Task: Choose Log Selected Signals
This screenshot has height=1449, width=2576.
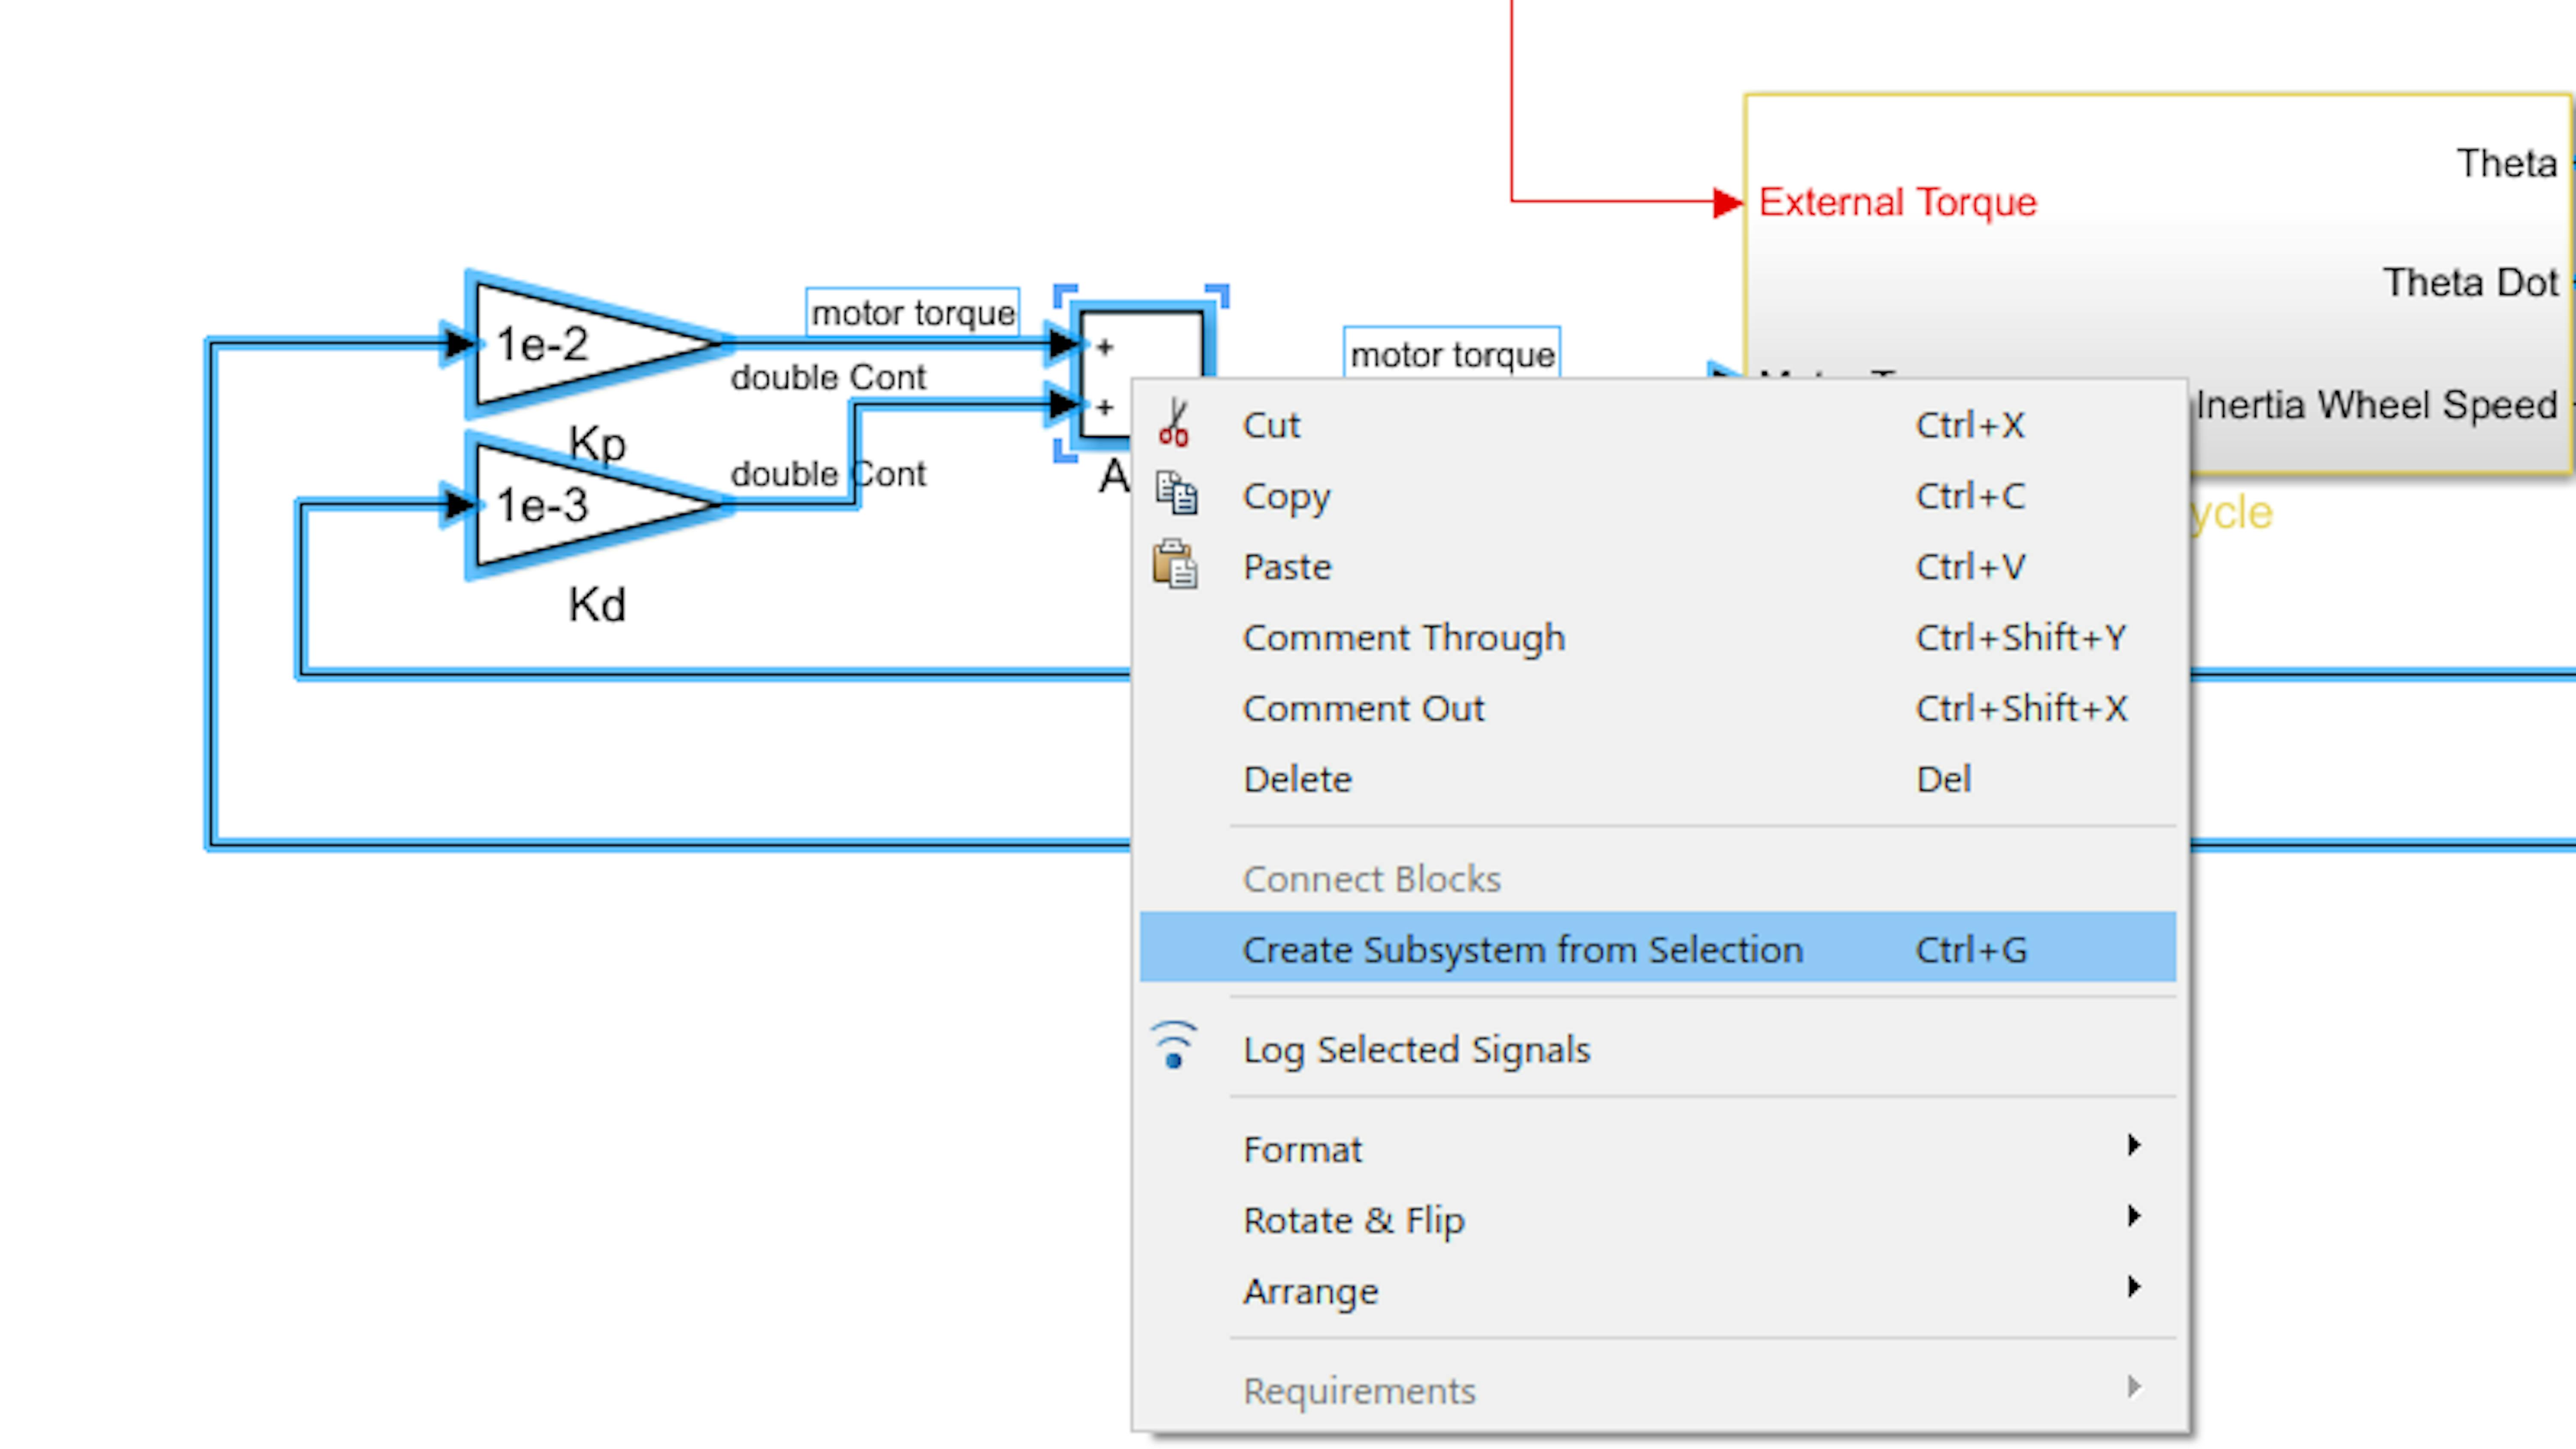Action: coord(1658,1050)
